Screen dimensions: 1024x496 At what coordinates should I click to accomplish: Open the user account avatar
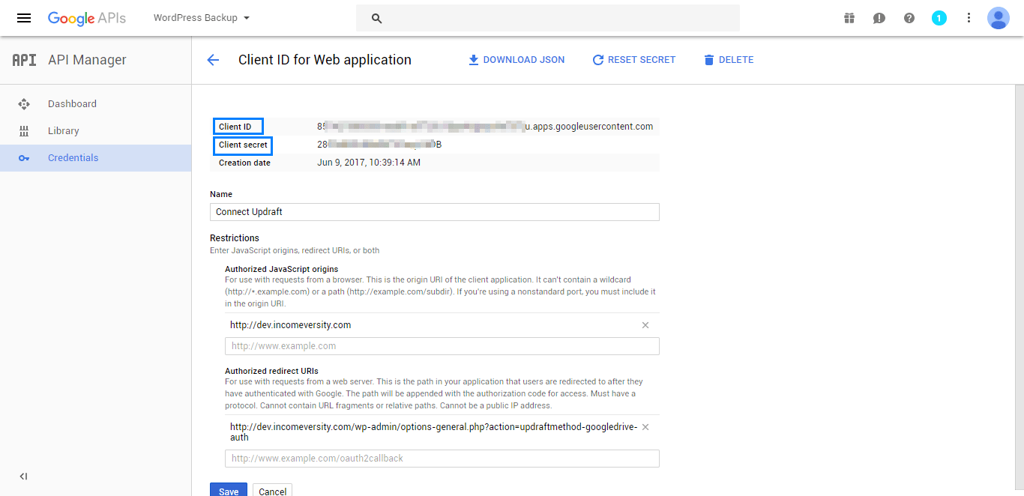pos(999,18)
